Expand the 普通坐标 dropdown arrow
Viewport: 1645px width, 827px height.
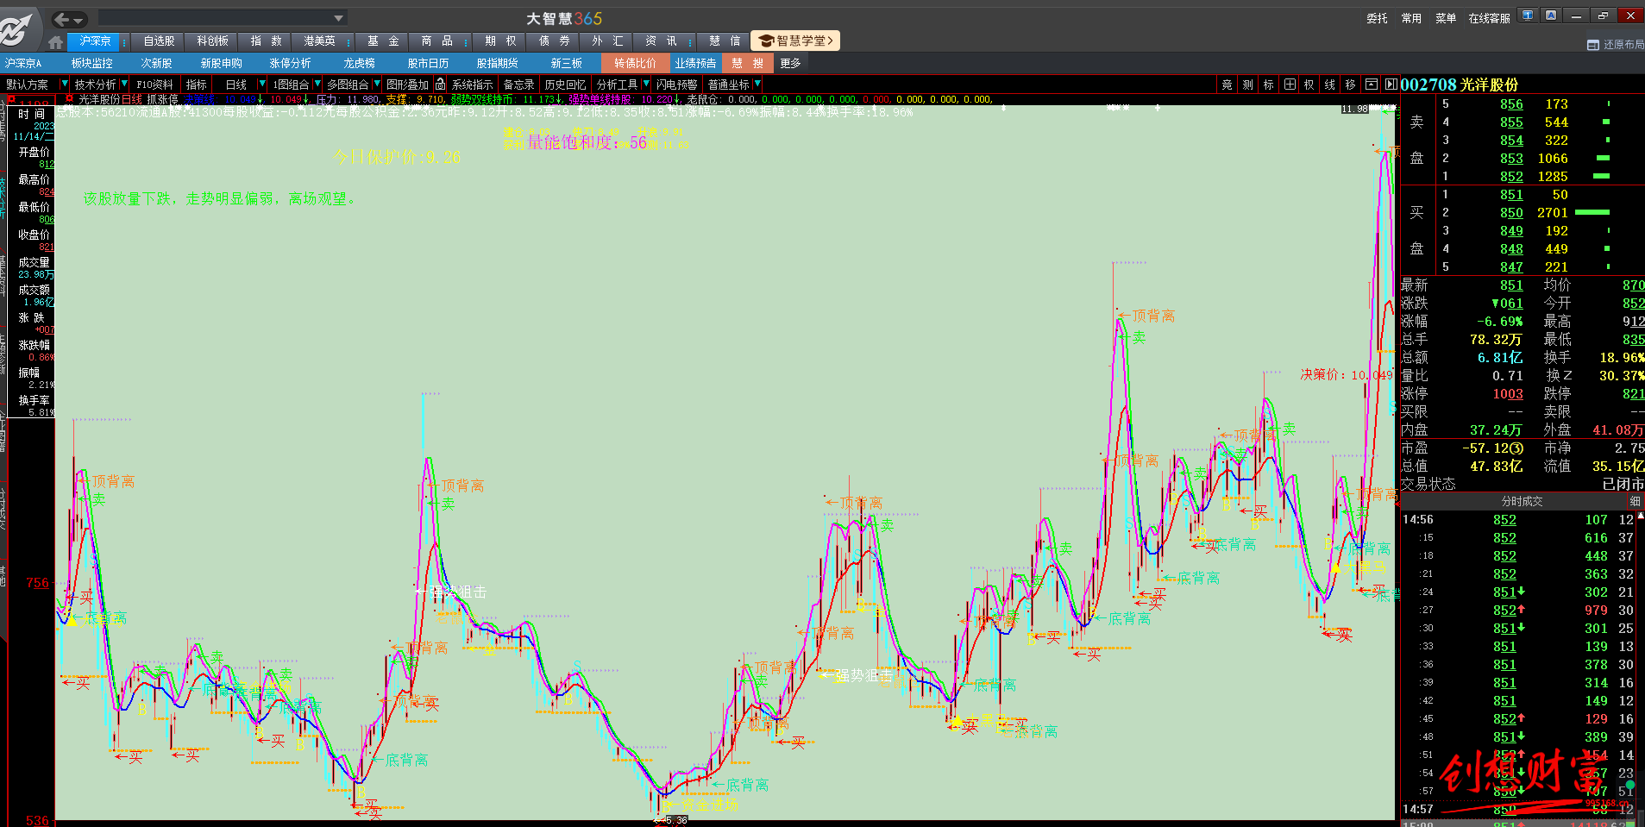click(757, 84)
